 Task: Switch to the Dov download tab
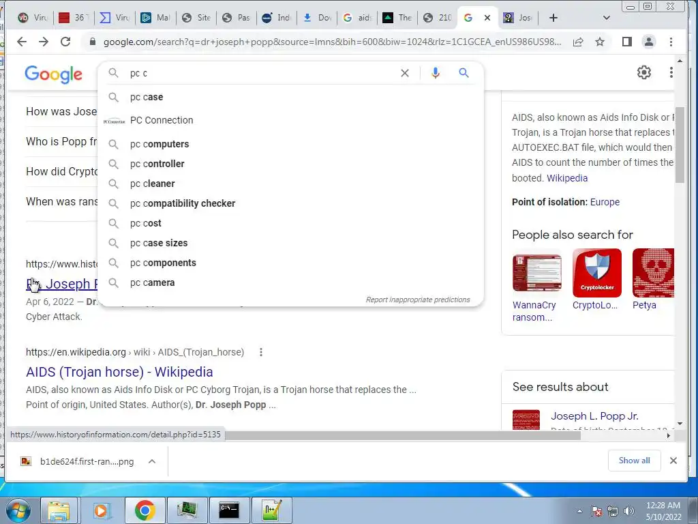click(318, 18)
